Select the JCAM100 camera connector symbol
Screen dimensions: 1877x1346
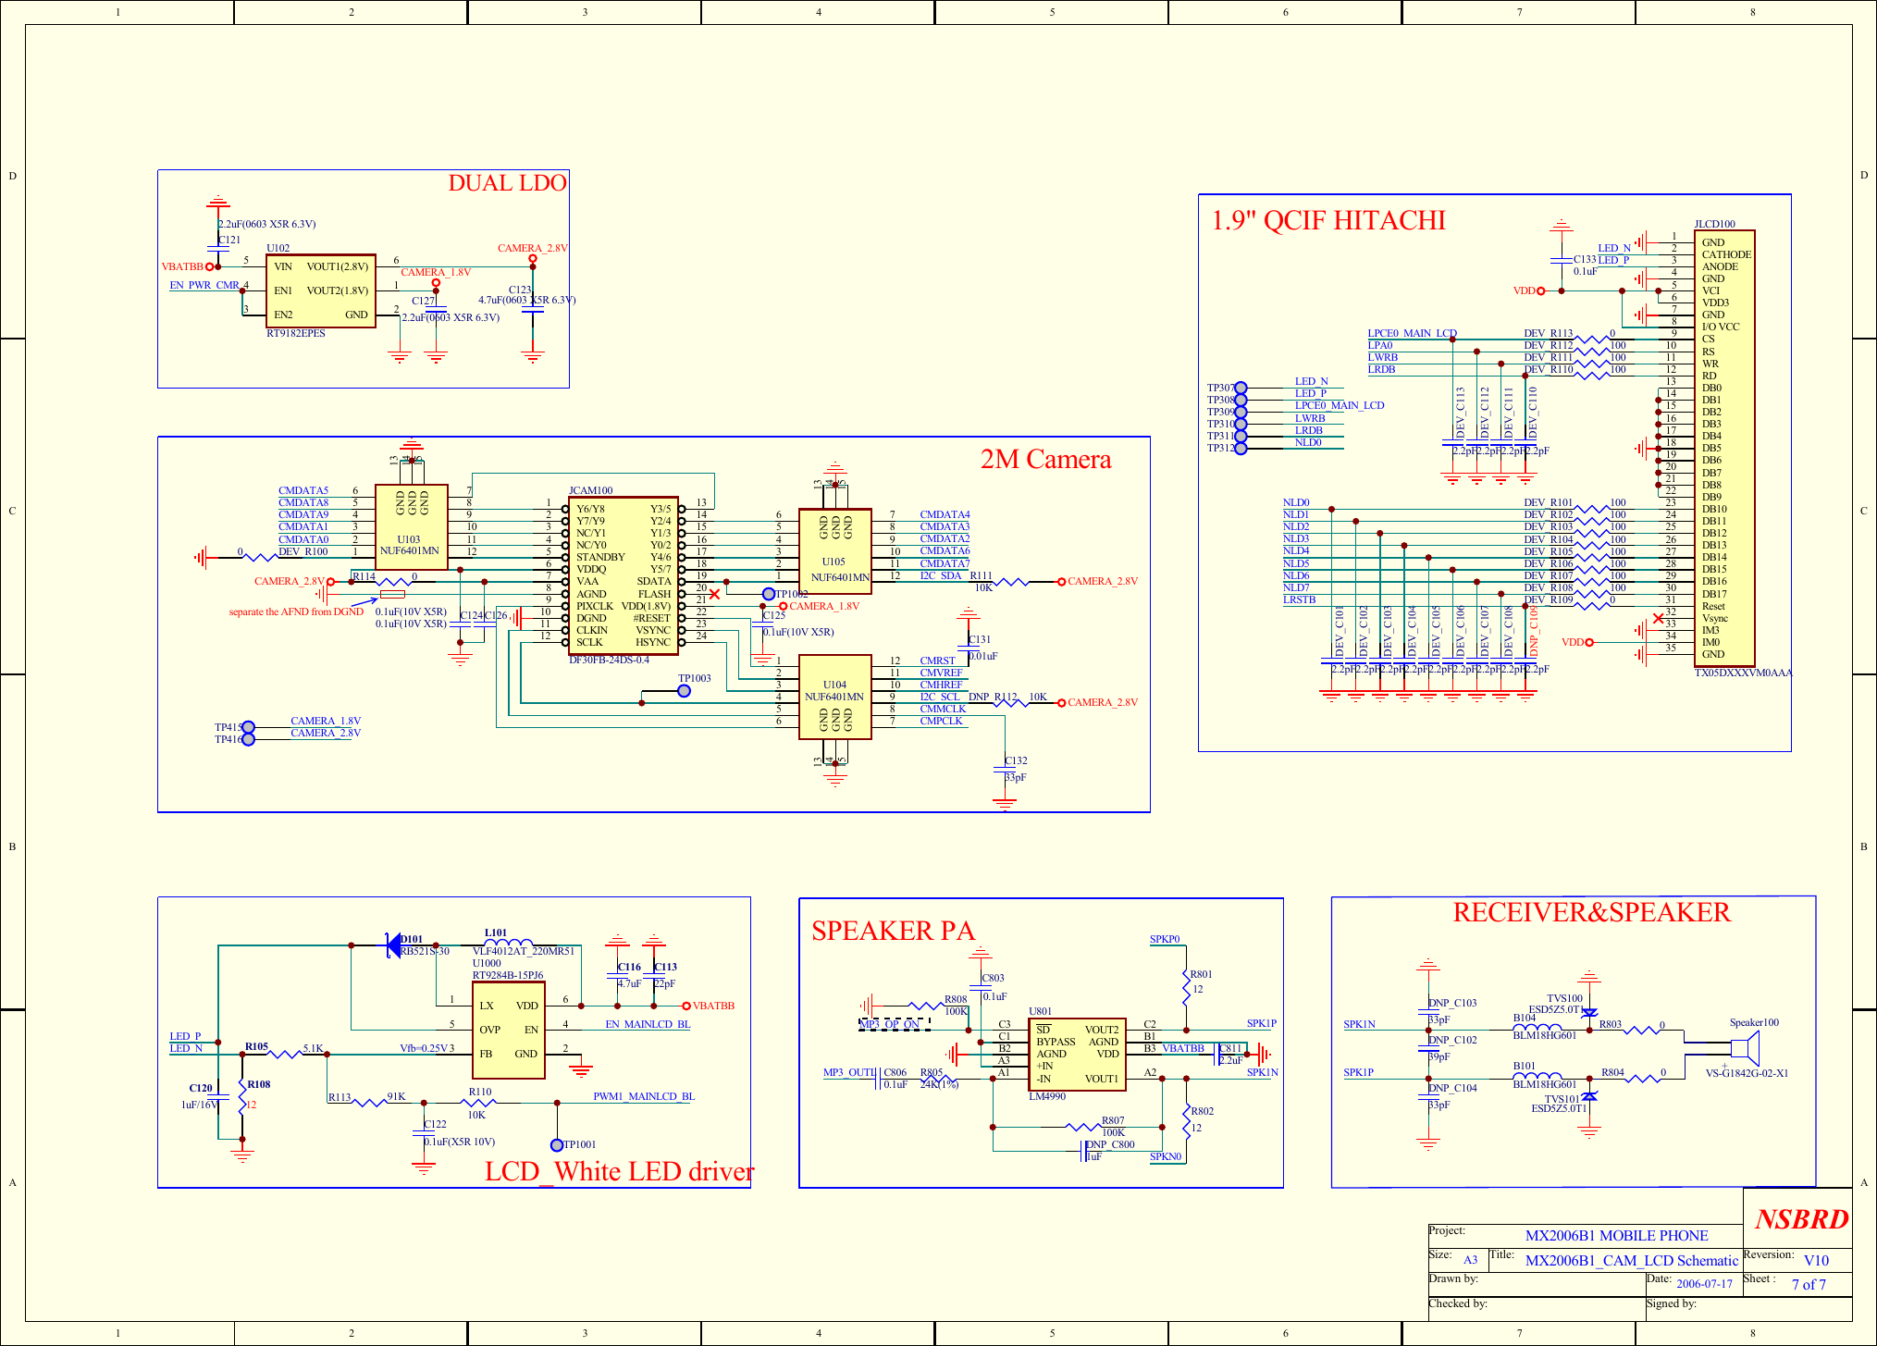pos(623,574)
